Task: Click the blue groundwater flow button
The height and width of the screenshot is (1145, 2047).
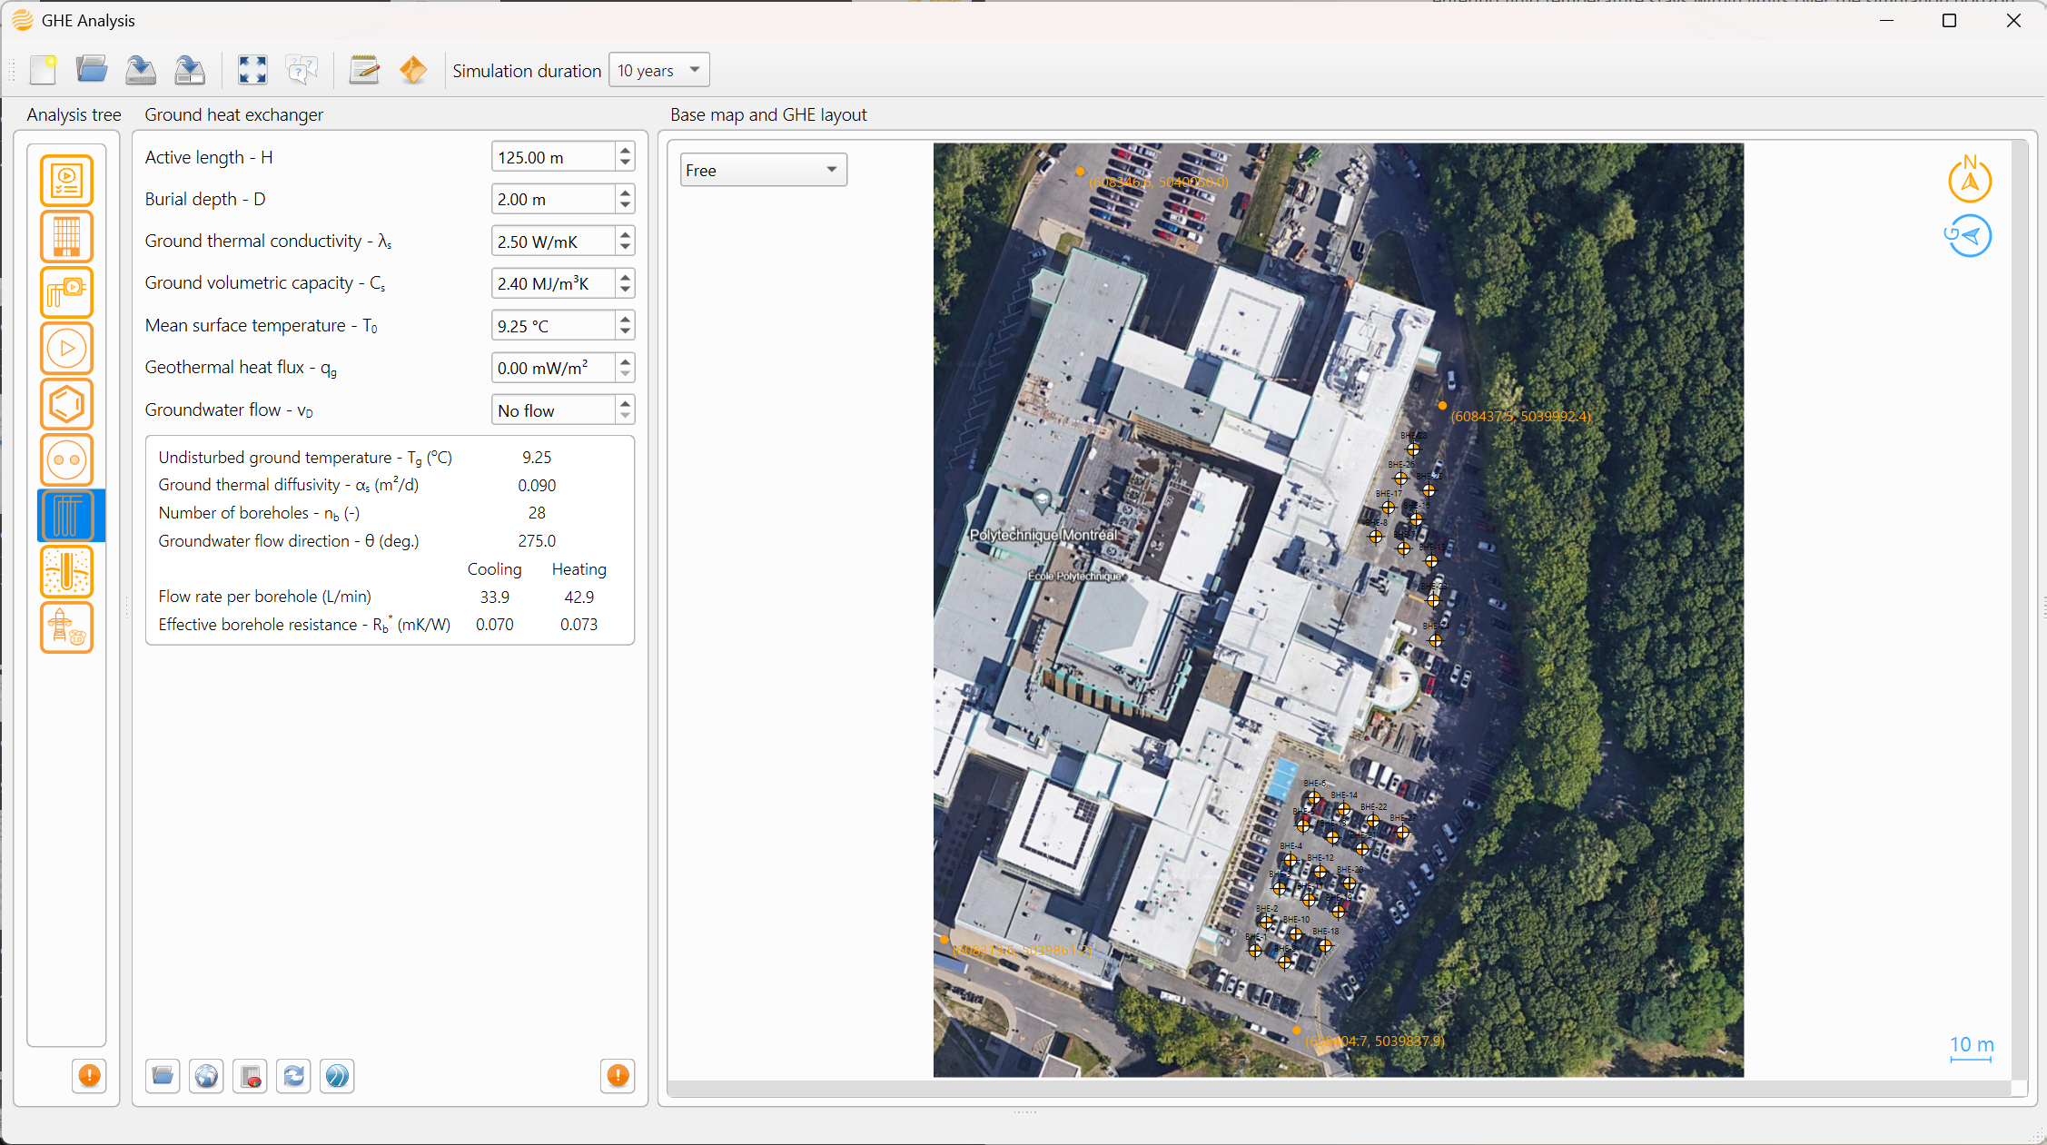Action: (x=337, y=1076)
